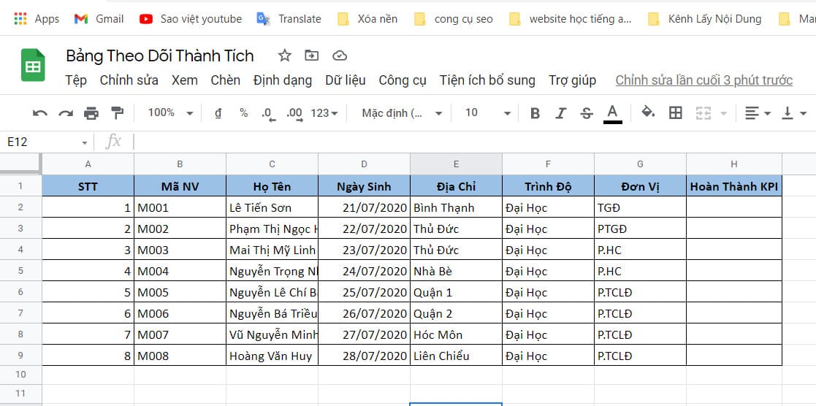Select the Paint format roller icon
This screenshot has height=406, width=816.
click(118, 113)
